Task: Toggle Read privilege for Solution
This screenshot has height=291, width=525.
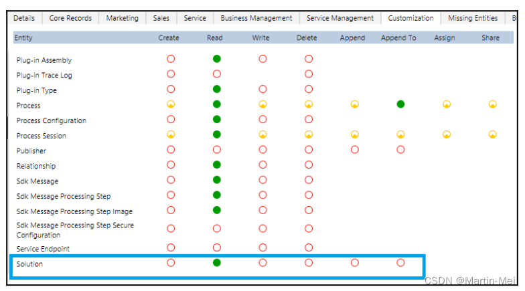Action: (217, 263)
